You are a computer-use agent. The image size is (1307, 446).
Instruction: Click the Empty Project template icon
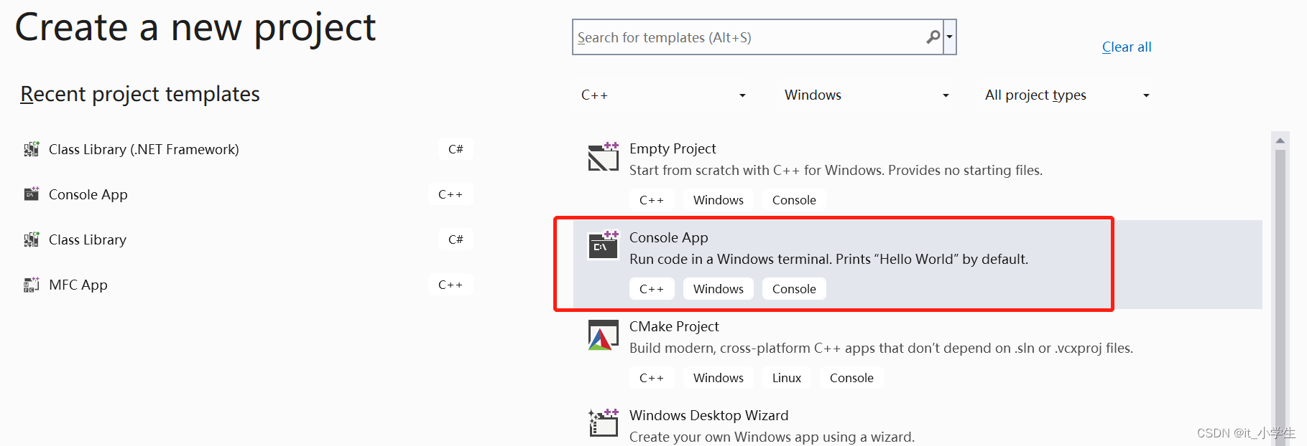[x=603, y=157]
